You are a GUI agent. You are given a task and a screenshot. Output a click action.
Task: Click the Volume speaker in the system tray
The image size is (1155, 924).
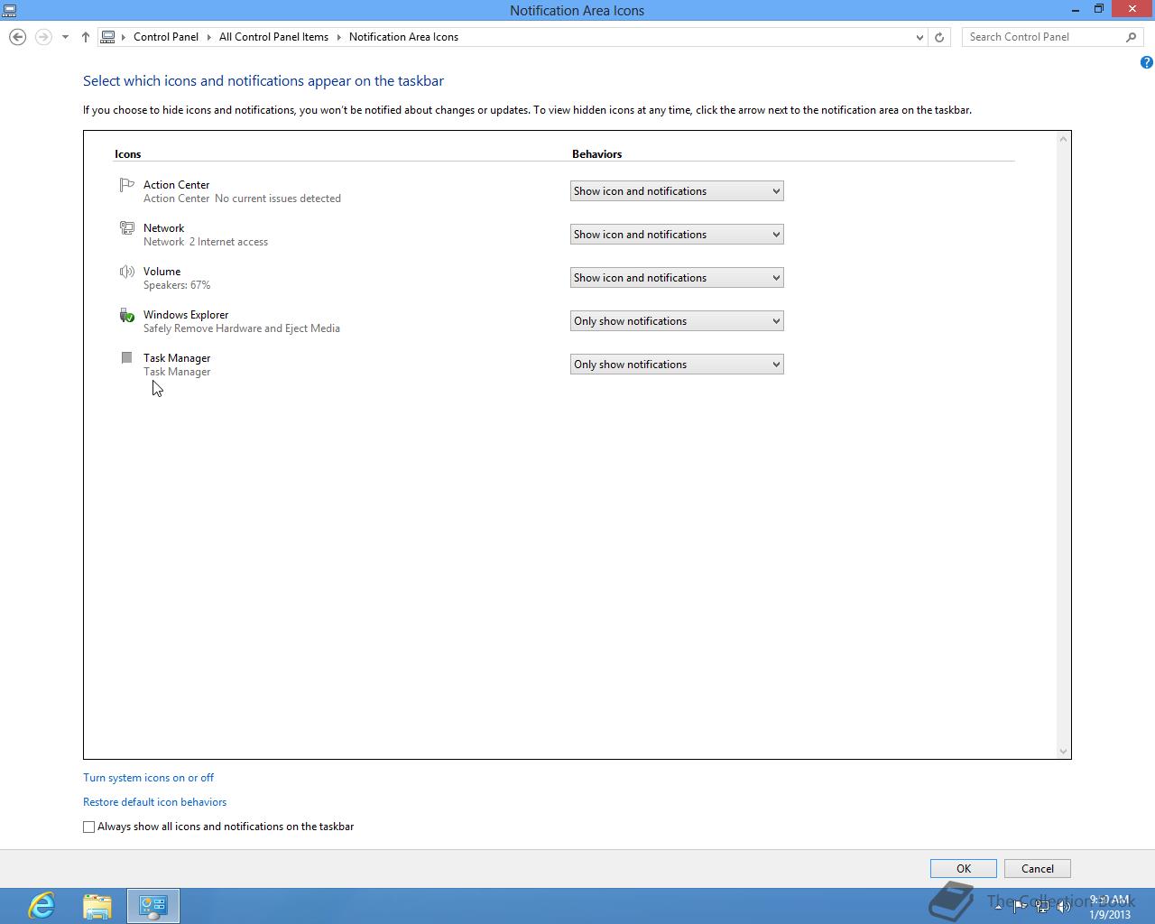tap(1065, 907)
